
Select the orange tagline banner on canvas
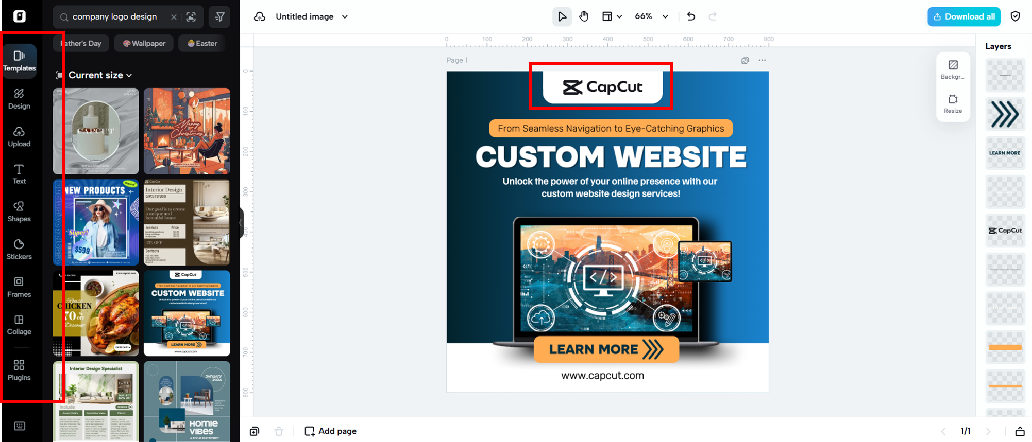(x=611, y=129)
